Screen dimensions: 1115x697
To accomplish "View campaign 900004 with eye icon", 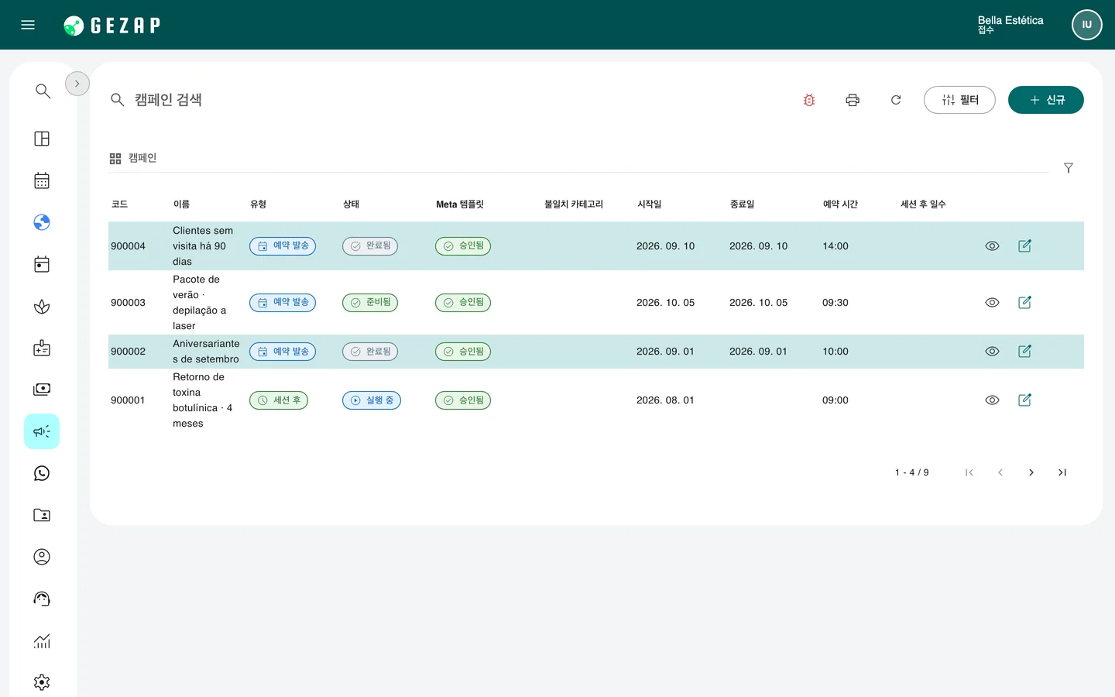I will pyautogui.click(x=992, y=245).
